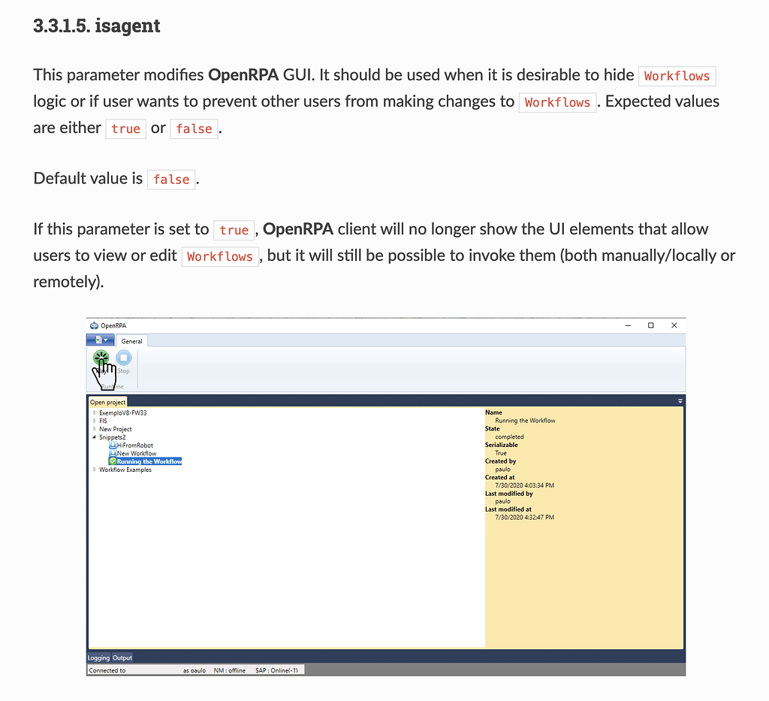Open the panel options dropdown arrow
The image size is (769, 701).
680,401
